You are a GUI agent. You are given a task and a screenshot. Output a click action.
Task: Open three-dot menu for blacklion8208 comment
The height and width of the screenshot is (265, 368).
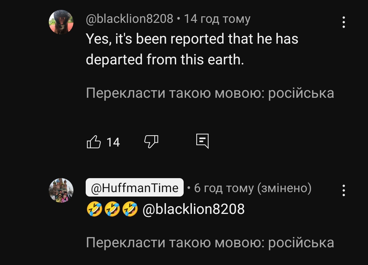click(343, 22)
